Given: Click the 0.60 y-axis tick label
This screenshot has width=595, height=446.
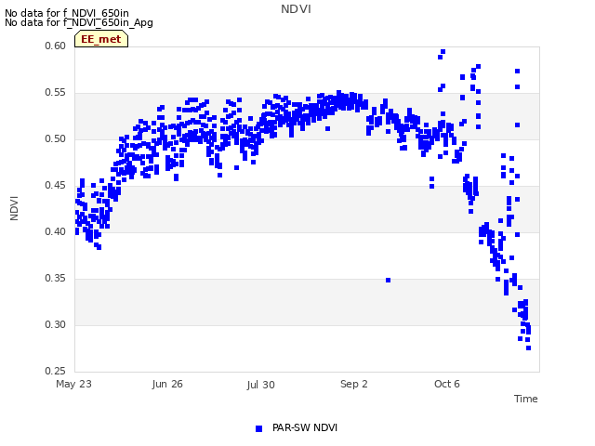Looking at the screenshot, I should click(56, 46).
